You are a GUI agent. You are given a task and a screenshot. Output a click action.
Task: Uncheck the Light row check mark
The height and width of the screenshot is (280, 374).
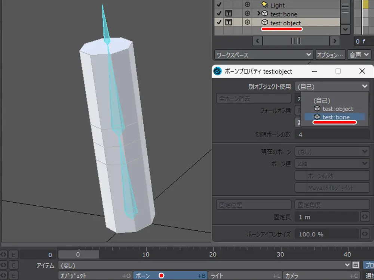(x=219, y=5)
